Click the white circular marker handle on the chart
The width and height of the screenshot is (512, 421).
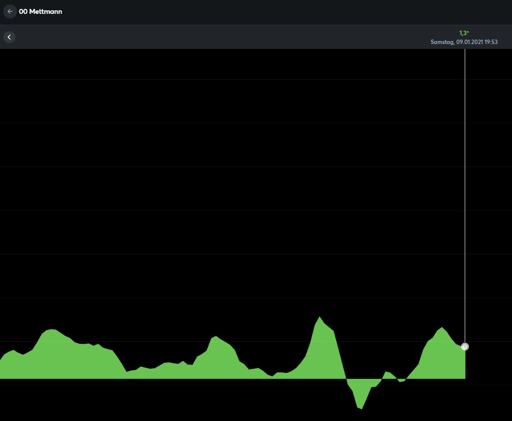[465, 347]
